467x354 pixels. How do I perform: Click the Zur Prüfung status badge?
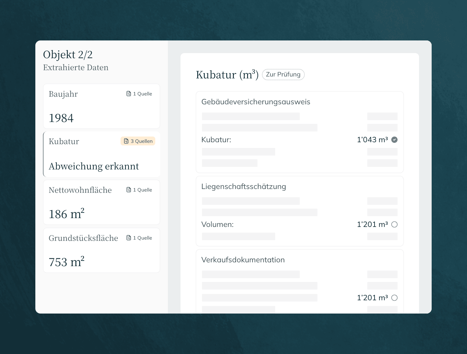tap(283, 75)
